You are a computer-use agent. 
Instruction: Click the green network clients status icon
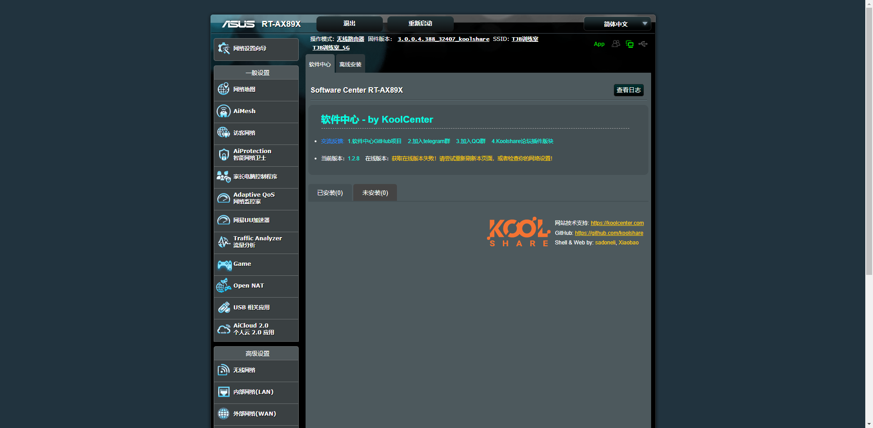tap(630, 44)
